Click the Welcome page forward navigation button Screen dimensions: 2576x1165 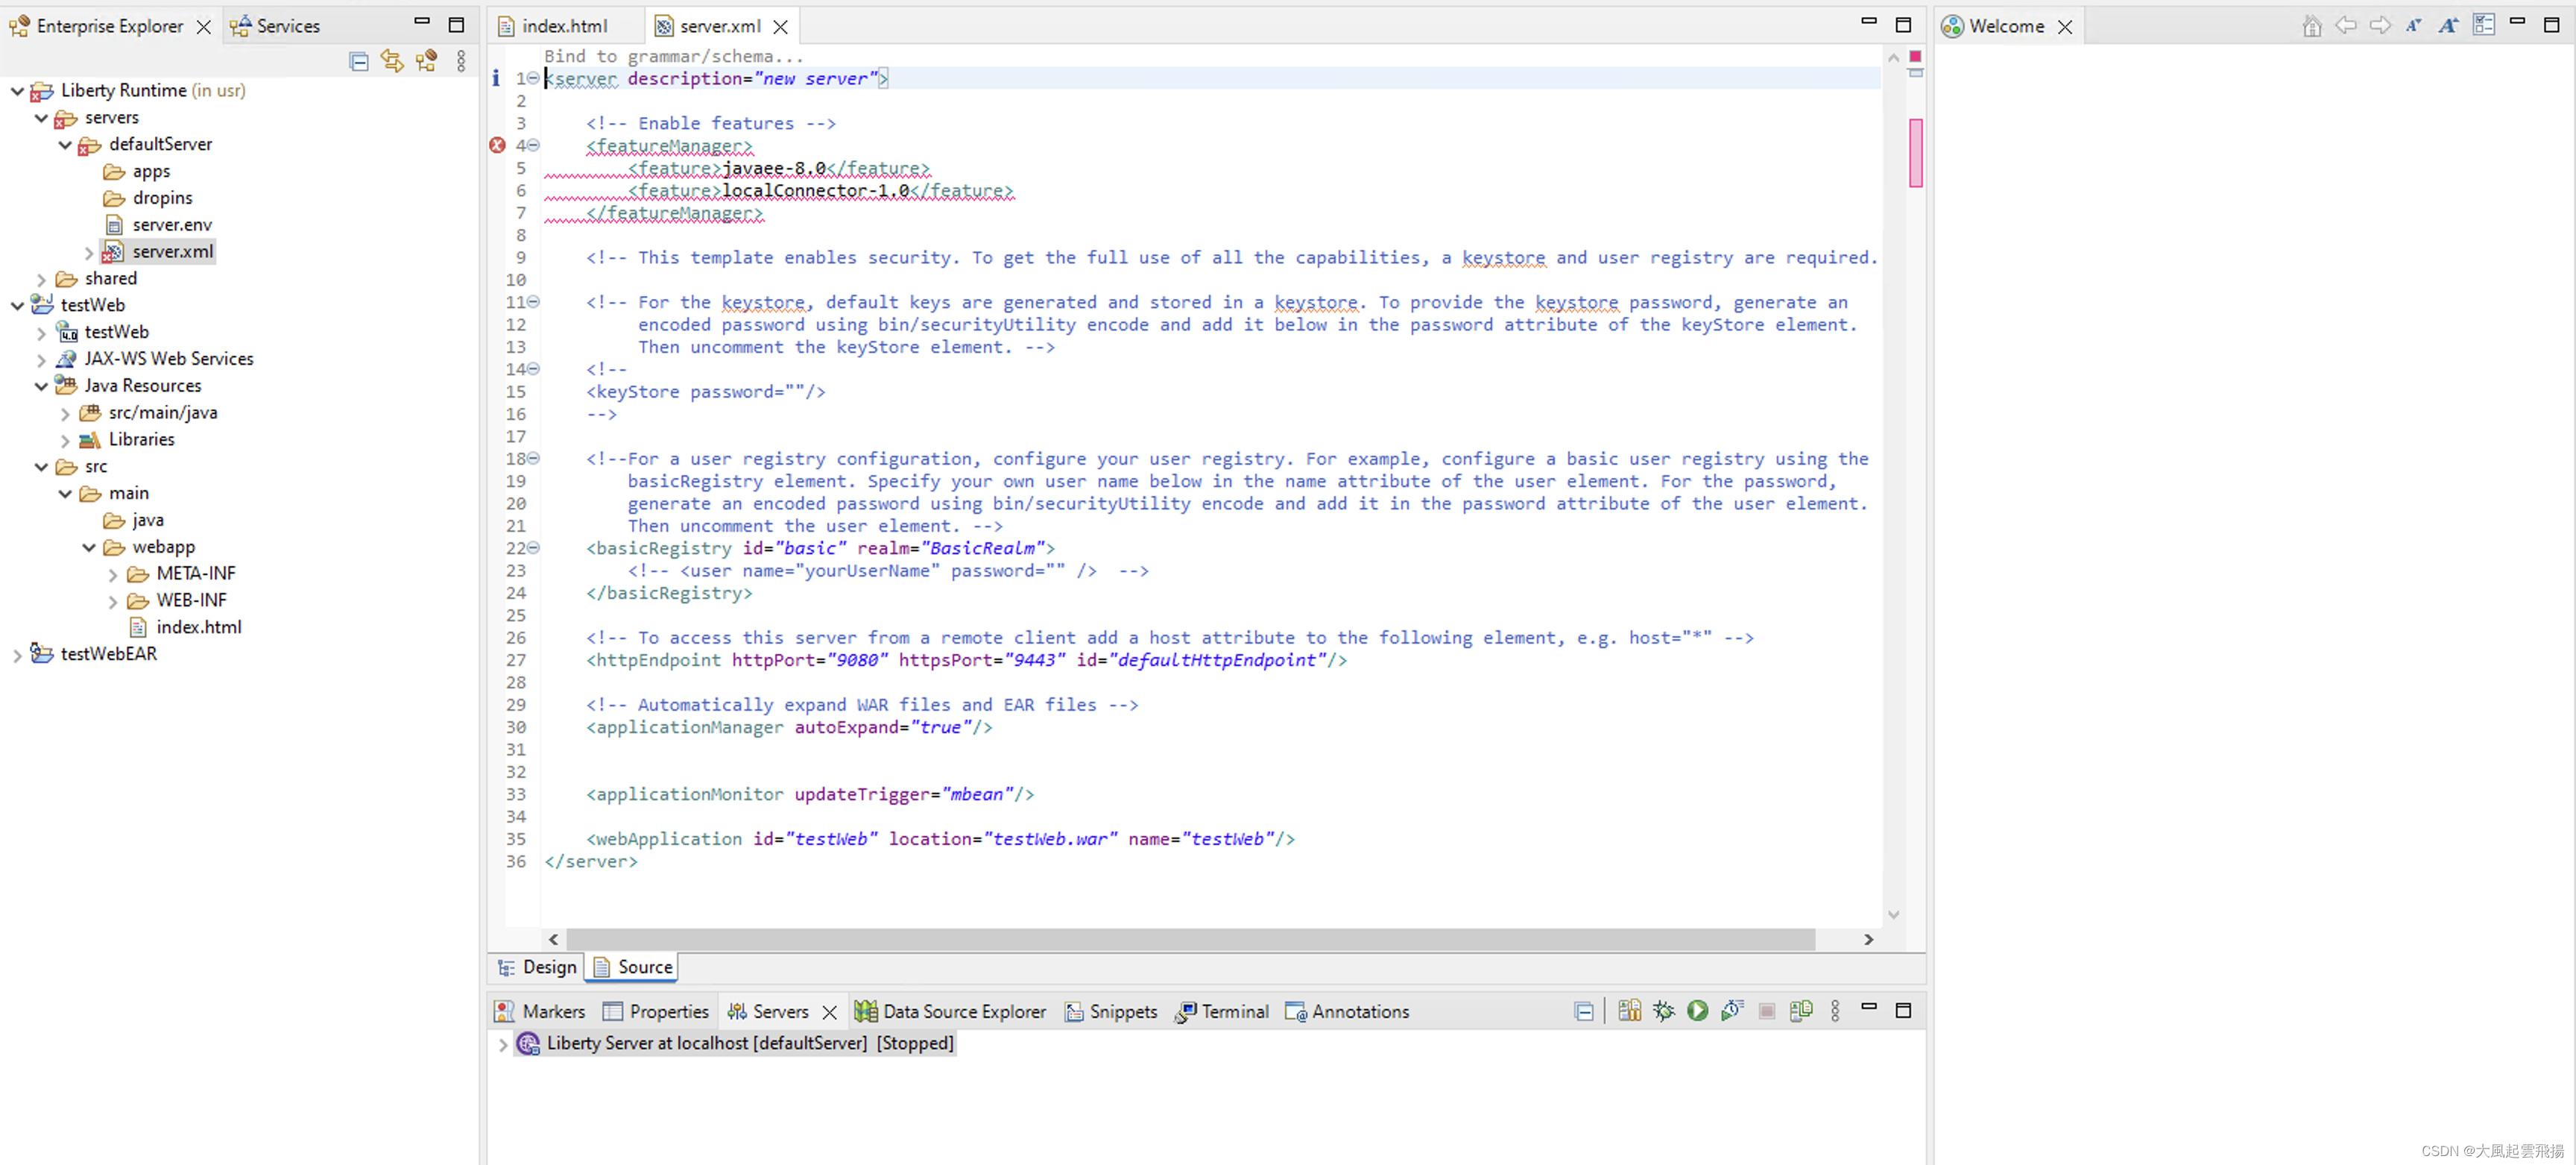click(x=2380, y=26)
